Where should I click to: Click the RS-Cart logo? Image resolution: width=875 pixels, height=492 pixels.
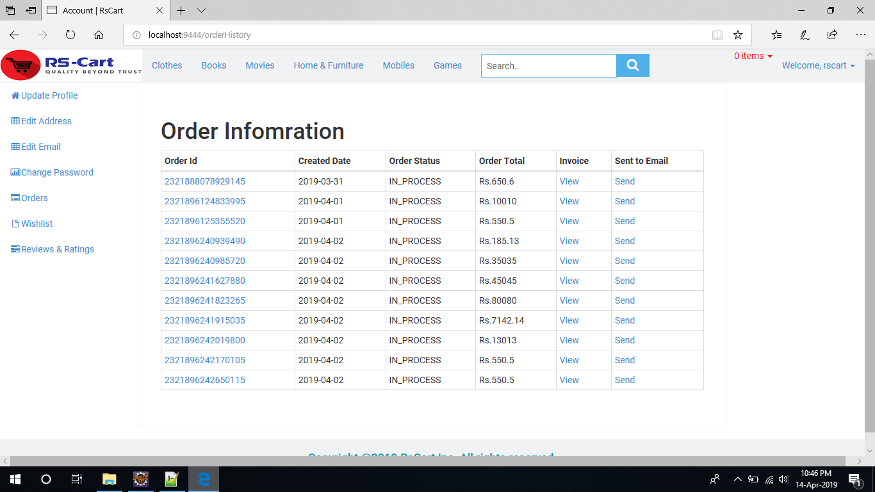pyautogui.click(x=71, y=65)
